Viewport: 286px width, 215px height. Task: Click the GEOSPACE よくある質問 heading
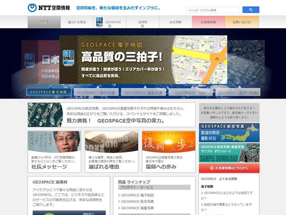219,179
